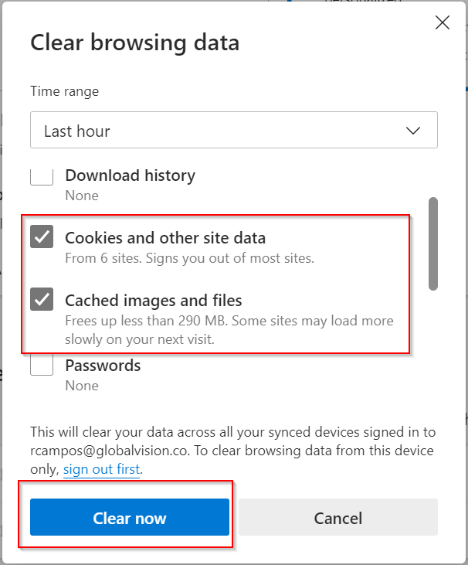Follow the sign out first link

pos(101,469)
